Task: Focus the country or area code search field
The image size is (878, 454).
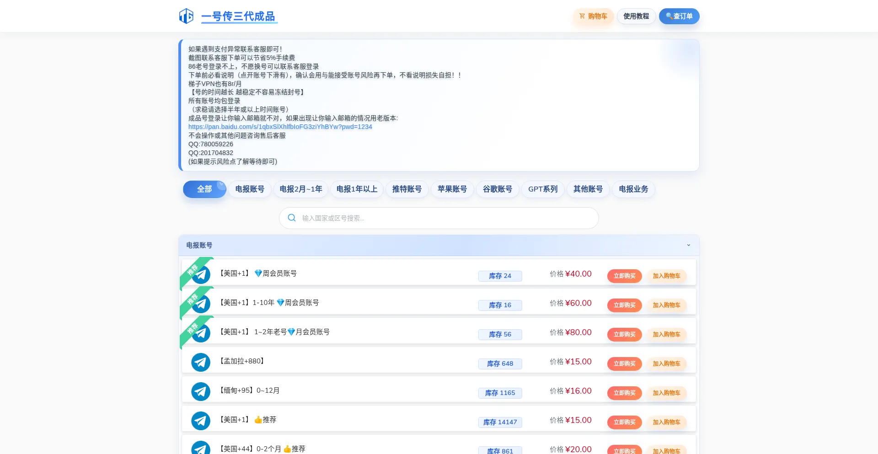Action: tap(439, 218)
